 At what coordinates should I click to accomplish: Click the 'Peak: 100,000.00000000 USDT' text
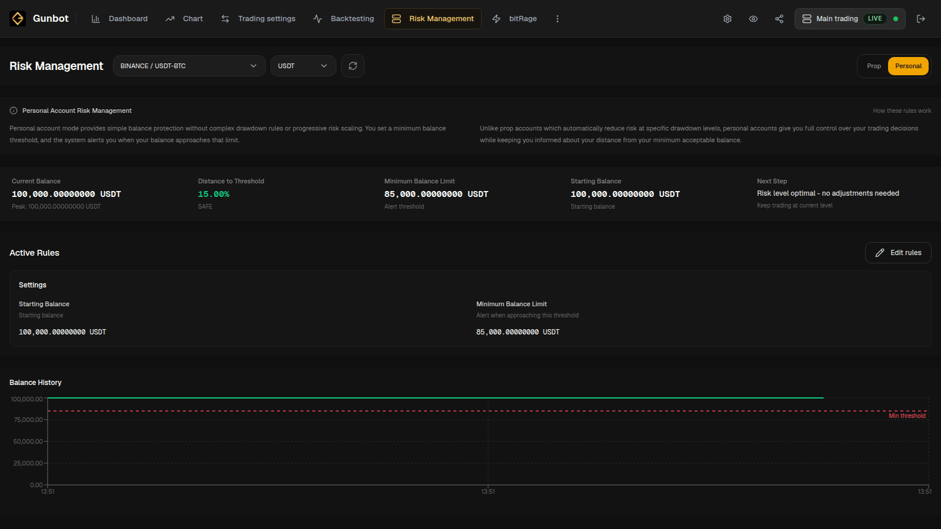(x=56, y=206)
